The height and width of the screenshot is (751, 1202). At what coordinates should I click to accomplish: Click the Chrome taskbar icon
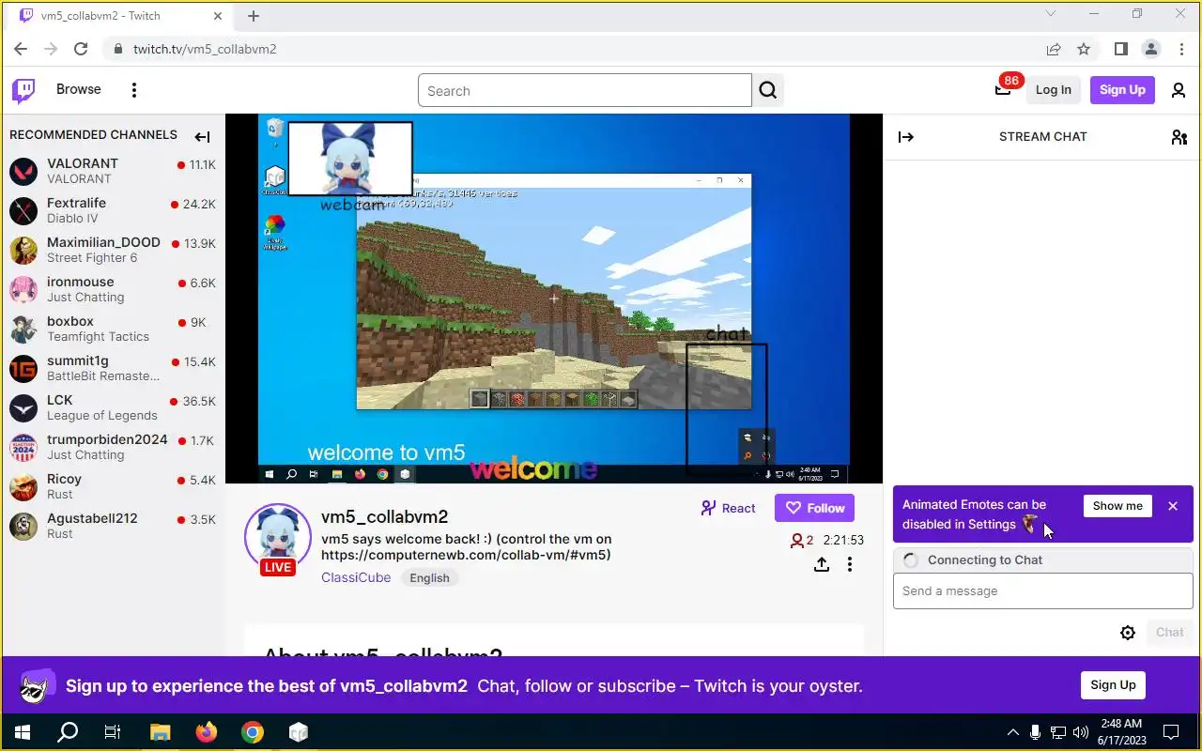coord(253,732)
